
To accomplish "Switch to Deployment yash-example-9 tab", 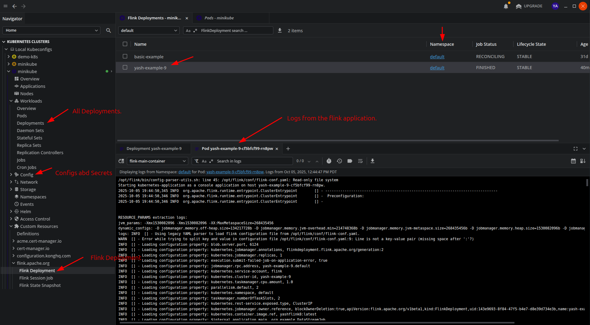I will 154,149.
